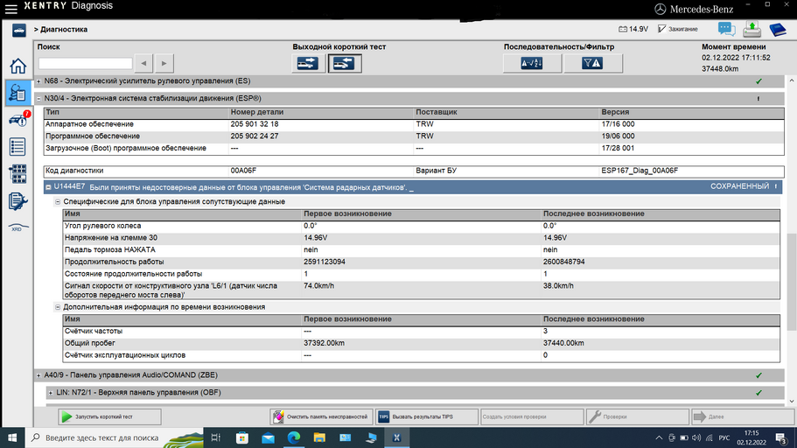Collapse Дополнительная информация по времени возникновения section
797x448 pixels.
click(58, 307)
